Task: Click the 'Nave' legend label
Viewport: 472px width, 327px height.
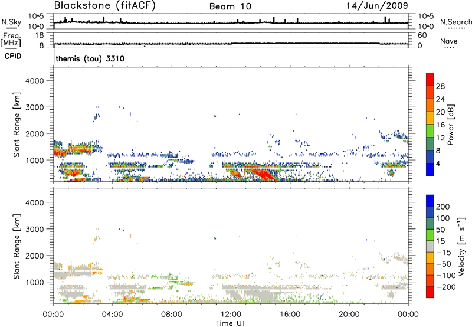Action: tap(448, 41)
